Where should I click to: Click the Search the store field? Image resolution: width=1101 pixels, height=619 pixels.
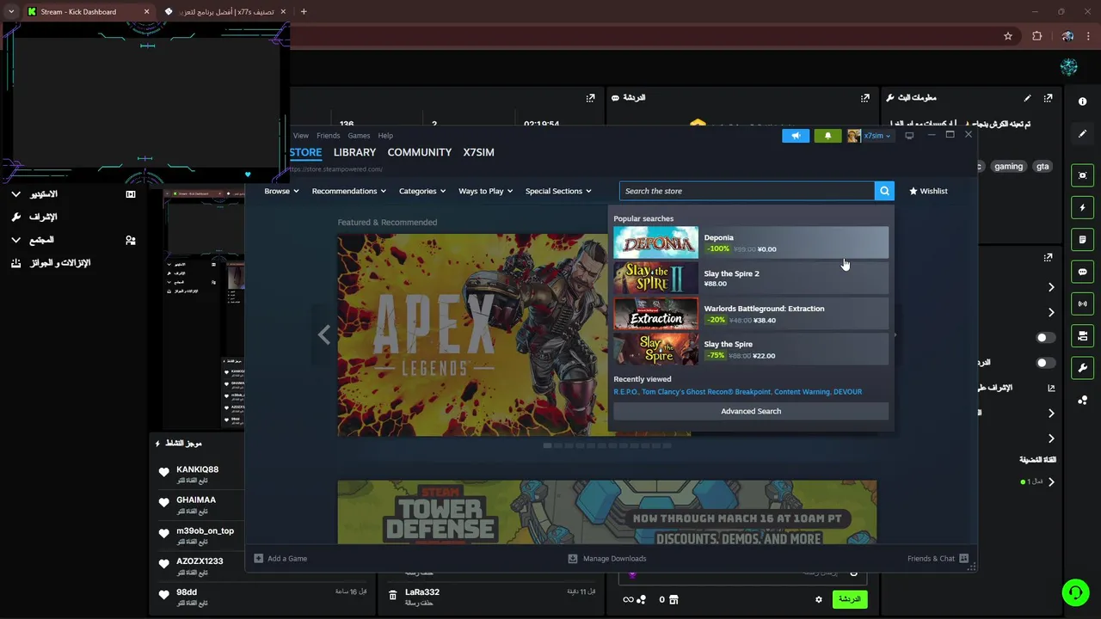pyautogui.click(x=747, y=191)
